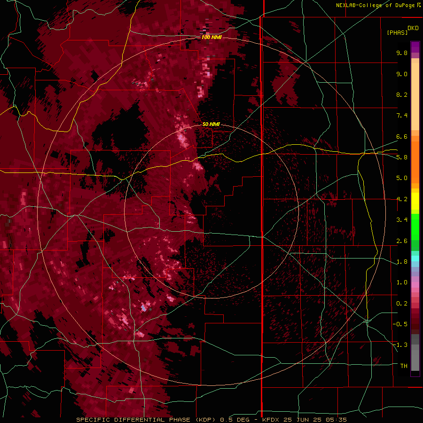Click the NEXLAB-College of DuPage watermark text
Viewport: 423px width, 423px height.
375,5
